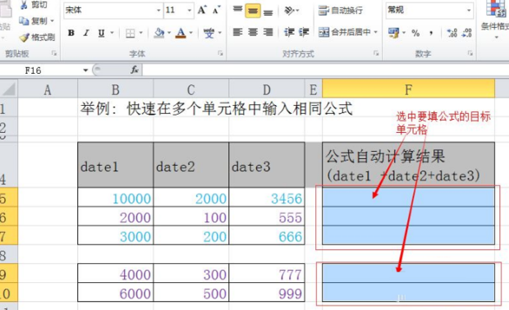
Task: Click the 自动换行 wrap text button
Action: point(340,11)
